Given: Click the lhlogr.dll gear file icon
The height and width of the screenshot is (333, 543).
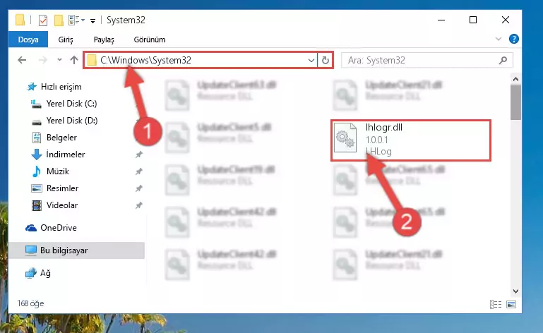Looking at the screenshot, I should click(x=345, y=138).
